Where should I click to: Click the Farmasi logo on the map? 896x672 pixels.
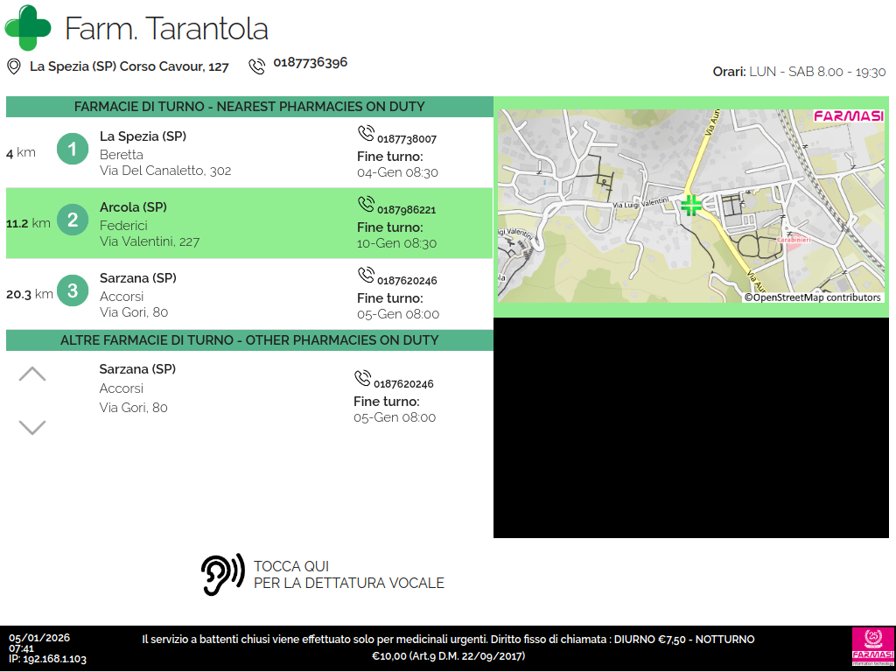click(848, 116)
